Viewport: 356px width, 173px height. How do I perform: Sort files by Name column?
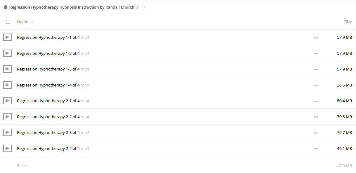[x=23, y=22]
